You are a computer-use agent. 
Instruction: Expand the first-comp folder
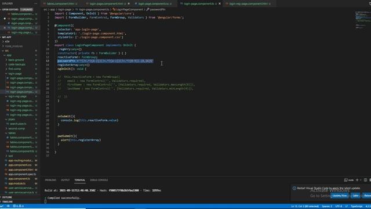tap(14, 69)
